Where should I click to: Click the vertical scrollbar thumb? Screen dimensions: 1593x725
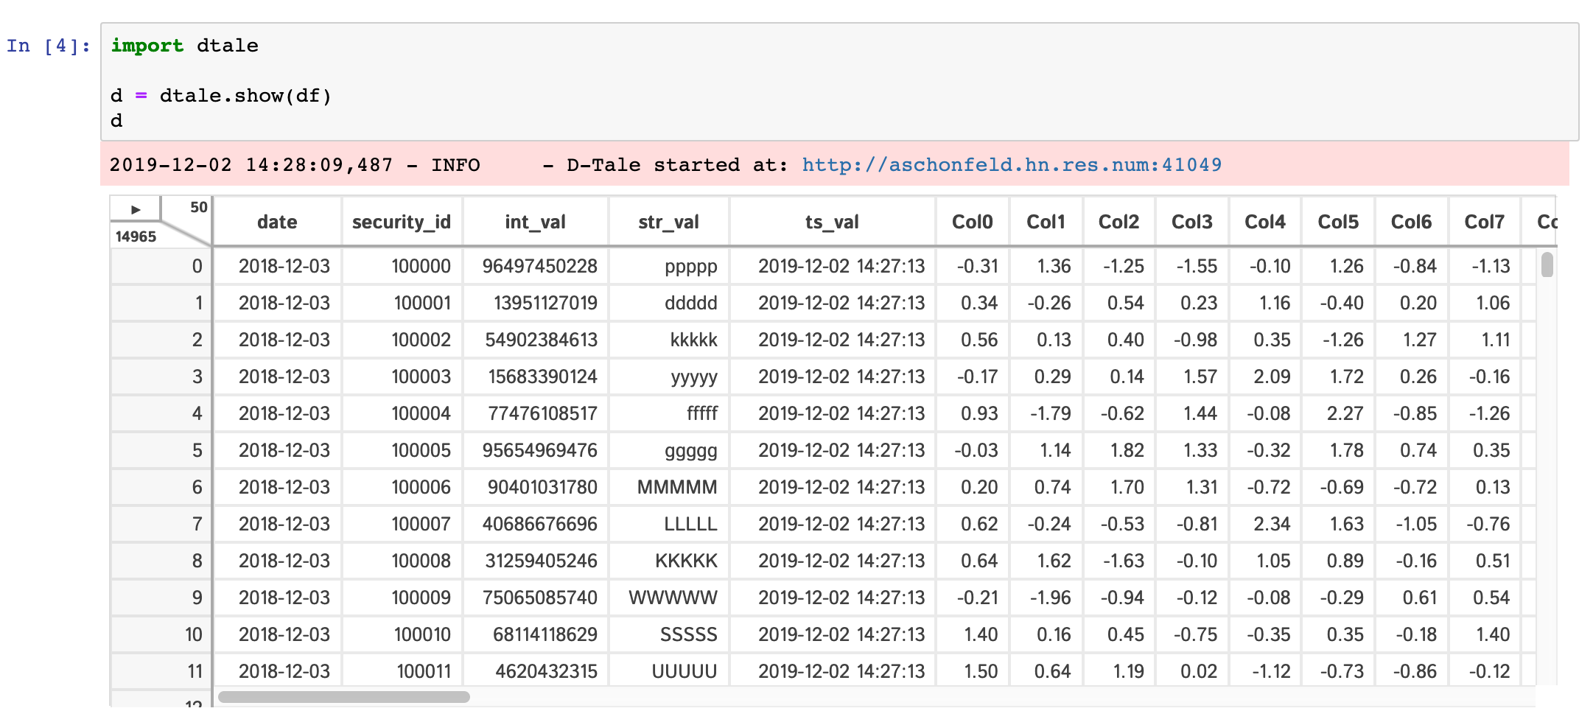point(1547,265)
